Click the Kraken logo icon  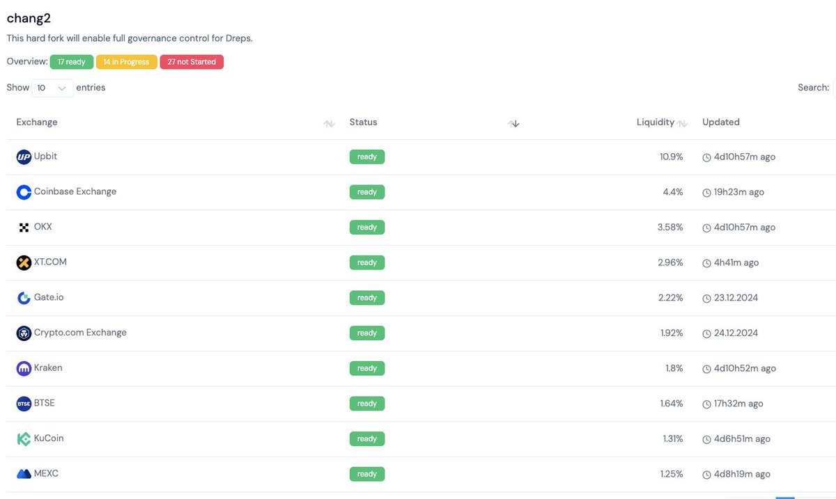point(24,369)
